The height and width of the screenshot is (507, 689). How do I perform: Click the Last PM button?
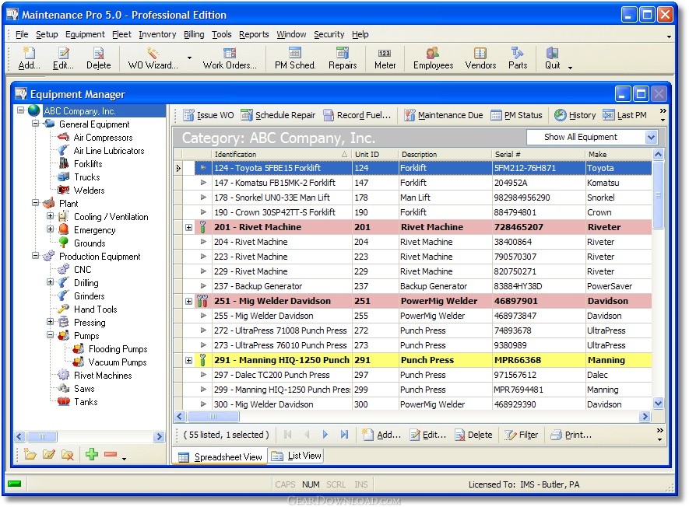(624, 115)
